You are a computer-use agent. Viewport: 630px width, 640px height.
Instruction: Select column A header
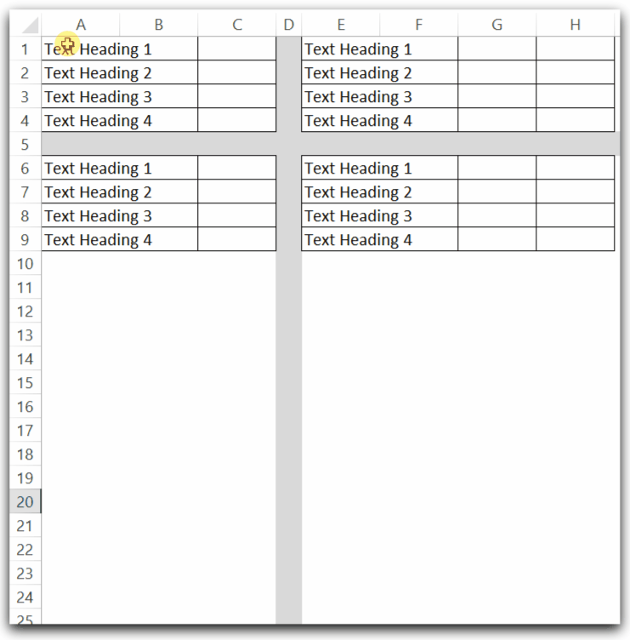tap(81, 25)
